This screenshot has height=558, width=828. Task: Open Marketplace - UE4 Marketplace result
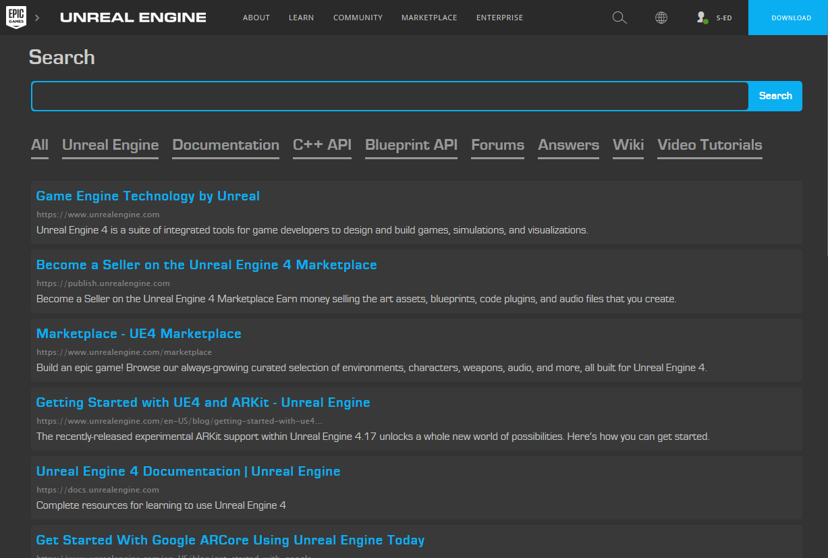click(x=138, y=334)
